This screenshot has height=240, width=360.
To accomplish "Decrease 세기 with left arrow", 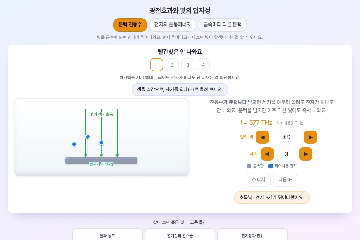I will pyautogui.click(x=267, y=154).
